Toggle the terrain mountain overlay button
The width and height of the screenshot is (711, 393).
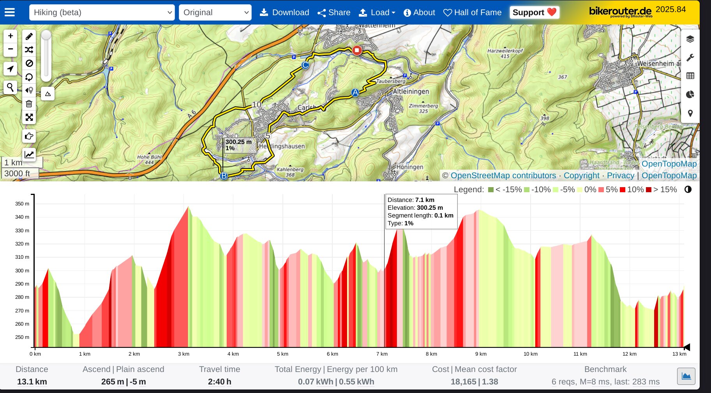point(48,94)
